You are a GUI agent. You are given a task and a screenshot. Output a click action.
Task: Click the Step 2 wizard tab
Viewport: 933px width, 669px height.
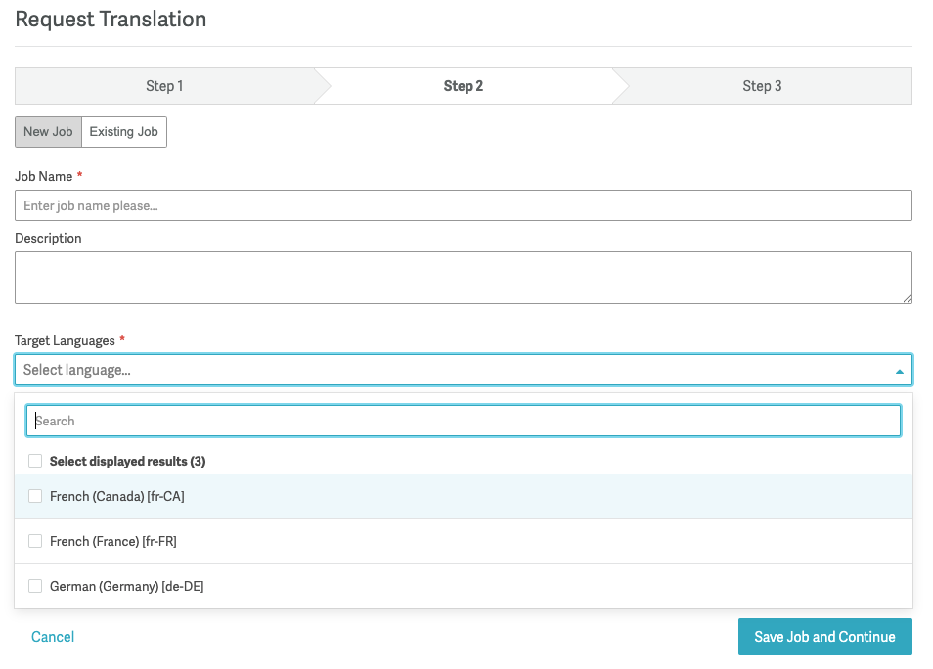(x=464, y=86)
